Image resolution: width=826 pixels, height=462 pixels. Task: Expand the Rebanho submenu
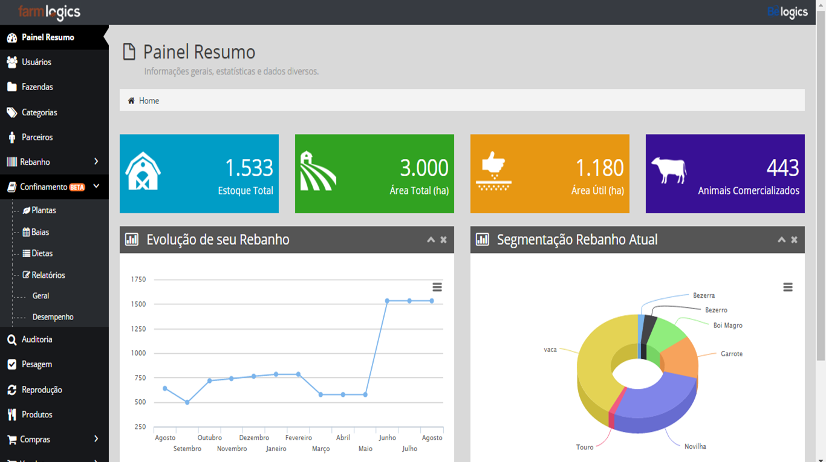(x=96, y=162)
